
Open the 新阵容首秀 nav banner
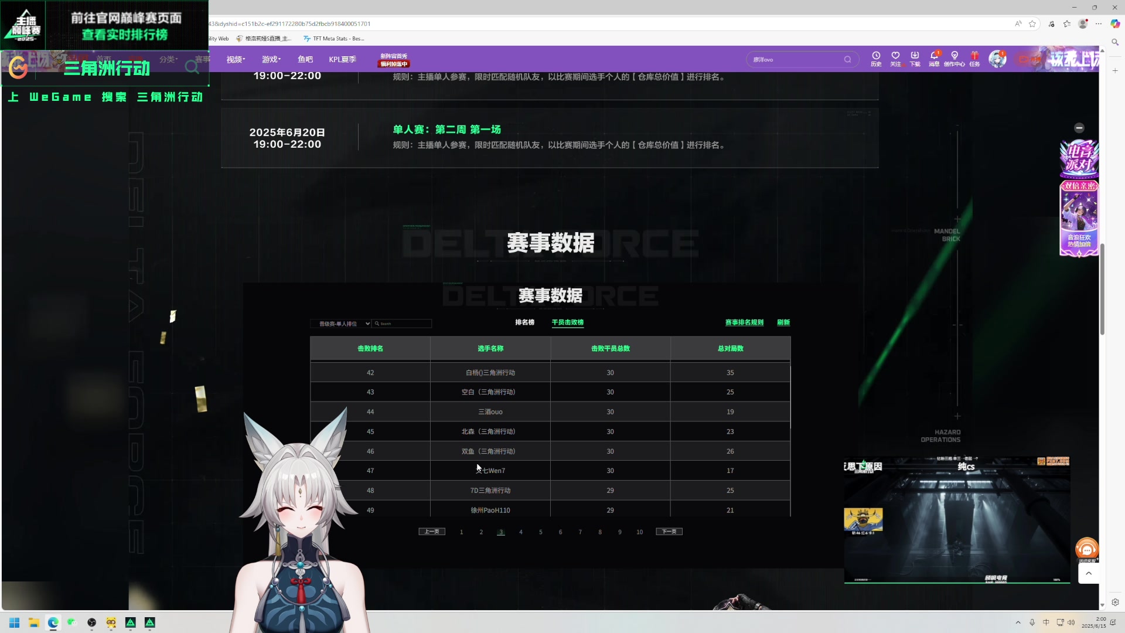tap(394, 60)
